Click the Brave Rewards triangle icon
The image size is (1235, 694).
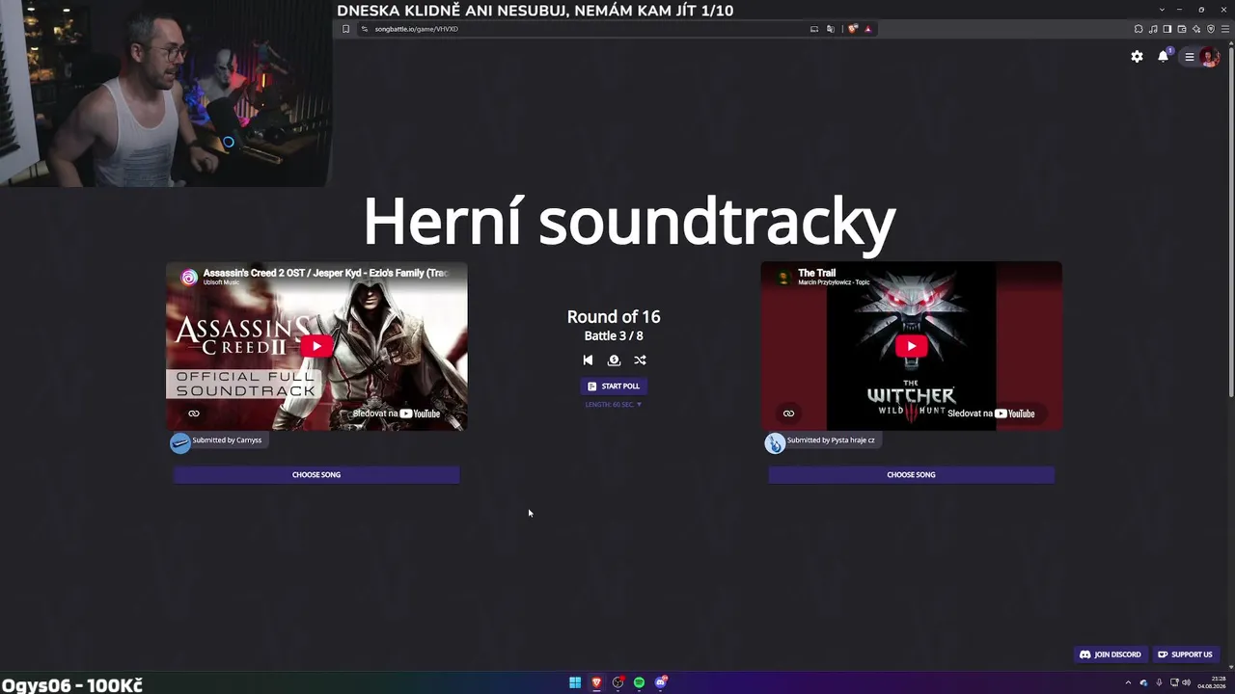(x=867, y=29)
